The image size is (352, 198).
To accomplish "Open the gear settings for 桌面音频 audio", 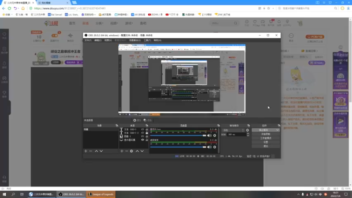I will (215, 147).
